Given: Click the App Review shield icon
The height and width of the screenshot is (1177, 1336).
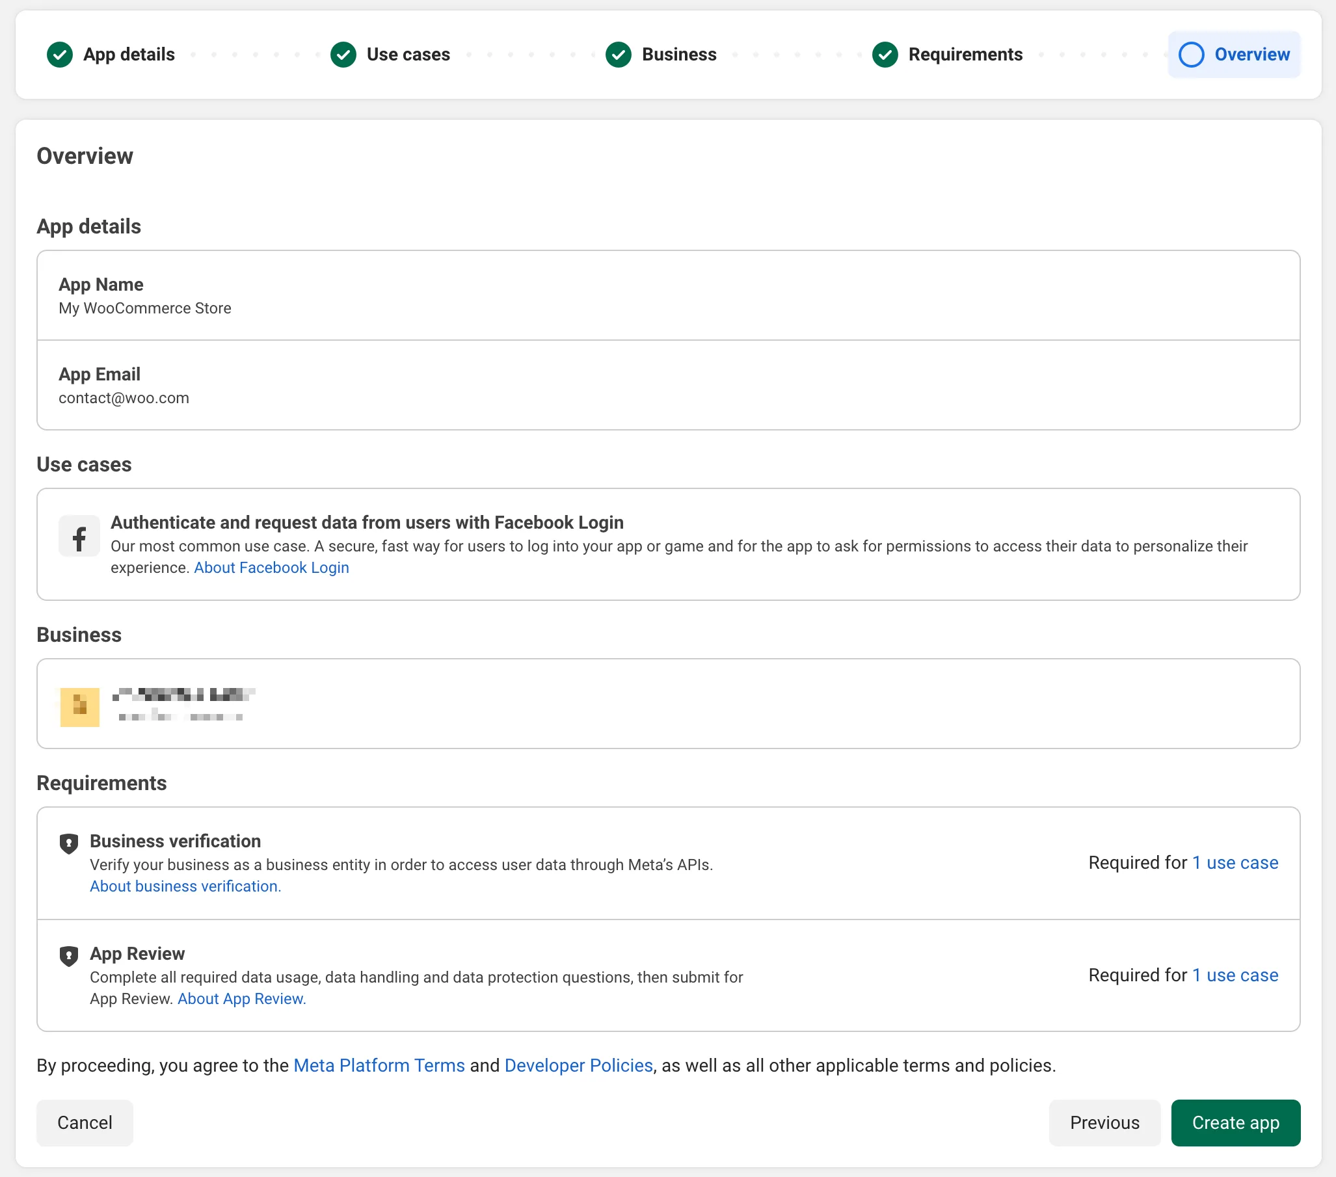Looking at the screenshot, I should click(69, 956).
